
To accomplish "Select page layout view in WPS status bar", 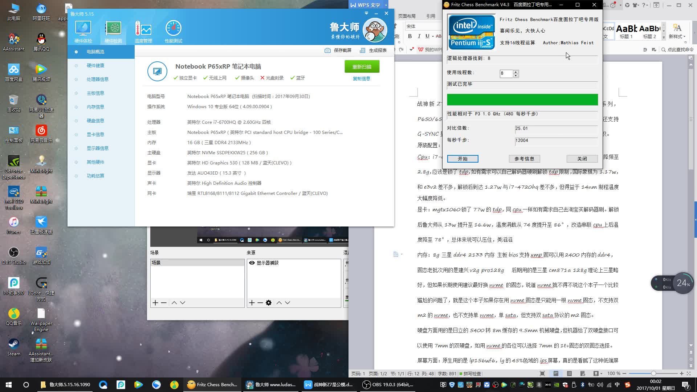I will tap(556, 373).
